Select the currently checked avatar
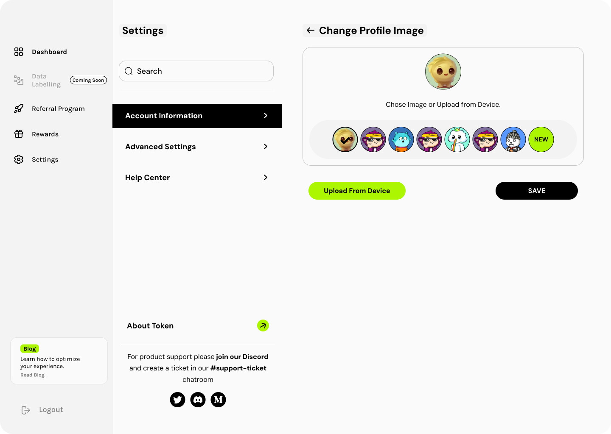611x434 pixels. (345, 139)
